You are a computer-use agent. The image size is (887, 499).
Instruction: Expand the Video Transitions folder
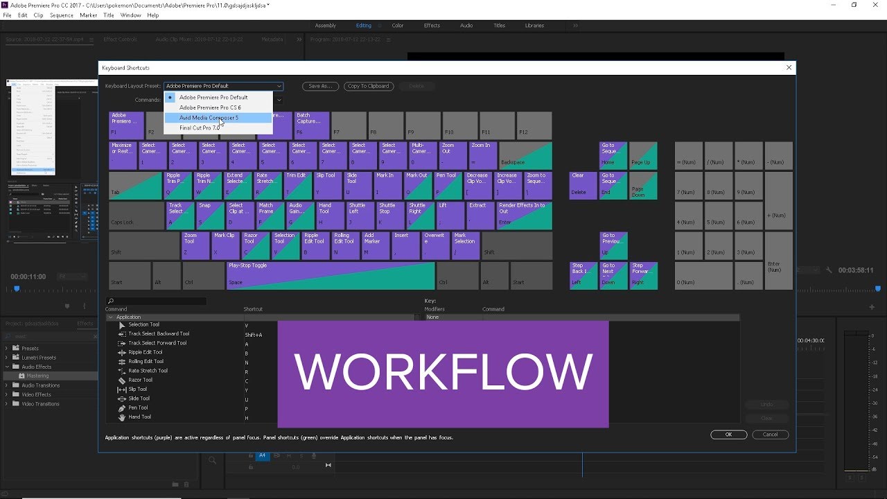click(x=6, y=403)
